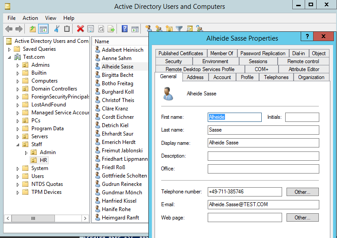Expand the NTDS Quotas tree node
The height and width of the screenshot is (238, 337).
18,185
